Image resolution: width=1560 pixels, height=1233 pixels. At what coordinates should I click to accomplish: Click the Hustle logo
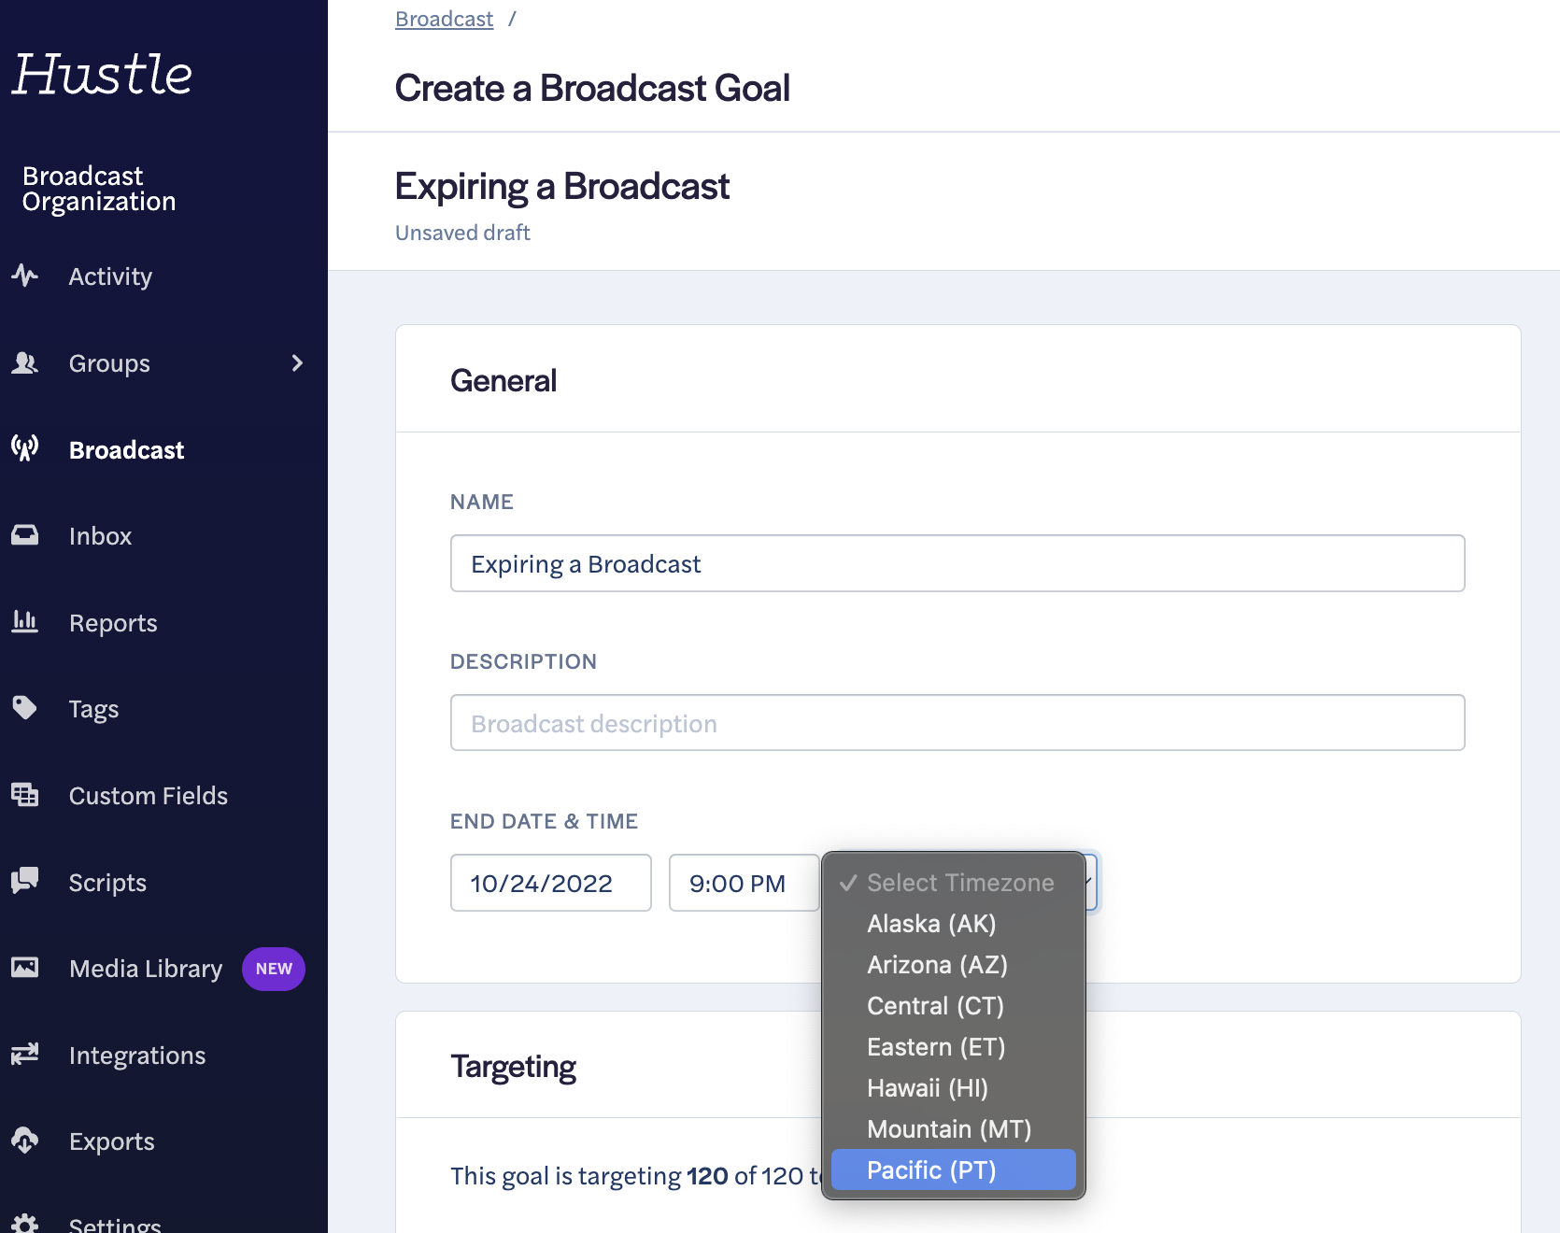102,74
